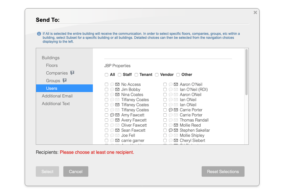The image size is (284, 194).
Task: Click the help icon next to Groups
Action: coord(64,80)
